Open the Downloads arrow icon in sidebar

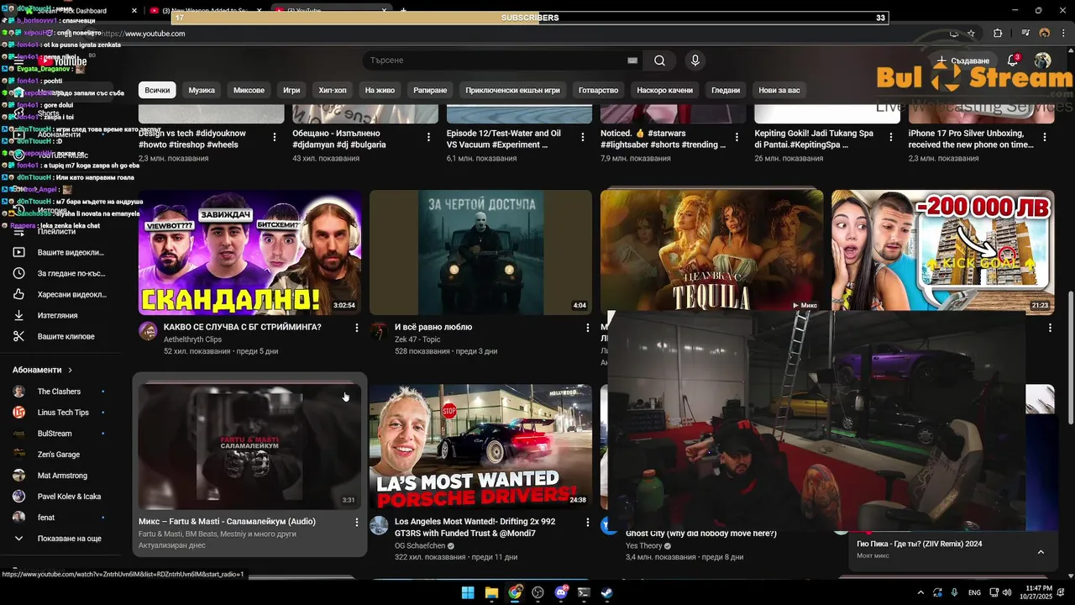pos(18,315)
